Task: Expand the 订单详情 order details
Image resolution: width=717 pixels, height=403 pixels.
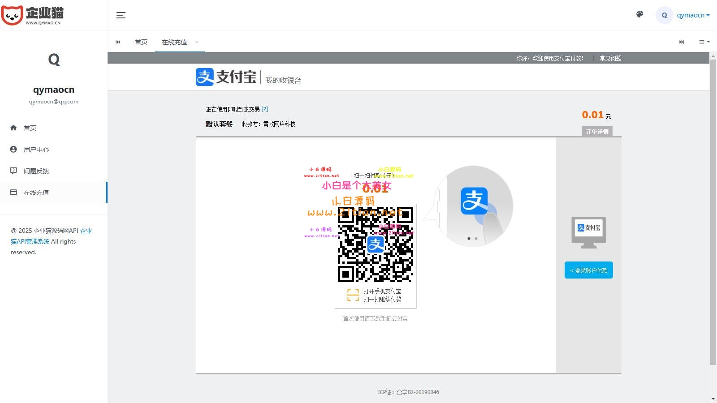Action: [596, 132]
